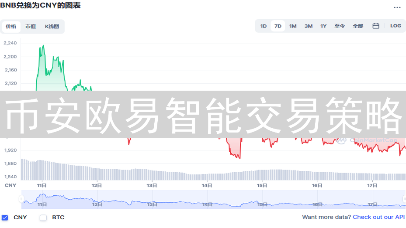Switch to the 价格 price tab

click(x=11, y=26)
